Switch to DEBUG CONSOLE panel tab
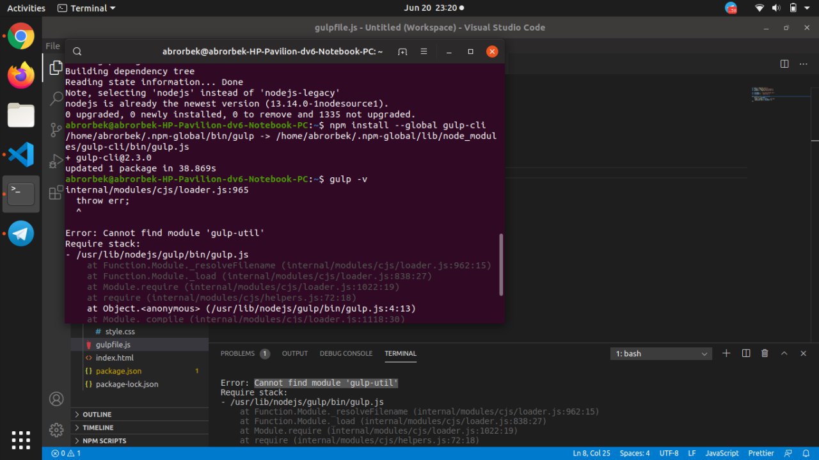The width and height of the screenshot is (819, 460). (x=346, y=353)
